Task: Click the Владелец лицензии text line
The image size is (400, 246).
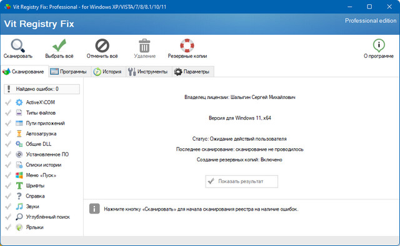Action: [x=240, y=97]
